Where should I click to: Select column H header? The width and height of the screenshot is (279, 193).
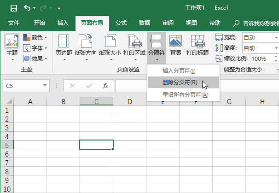coord(262,101)
